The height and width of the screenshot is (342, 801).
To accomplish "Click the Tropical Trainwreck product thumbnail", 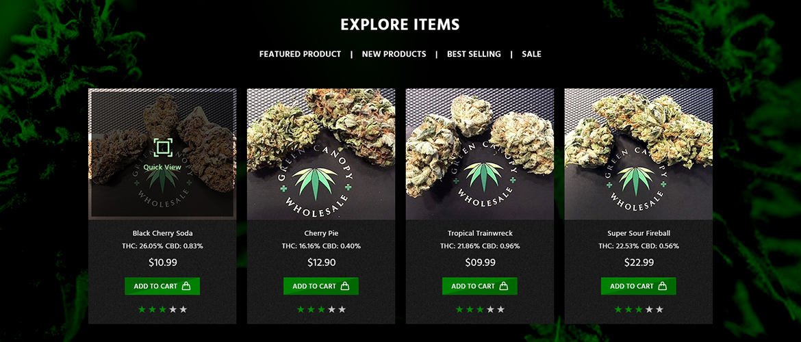I will 480,154.
